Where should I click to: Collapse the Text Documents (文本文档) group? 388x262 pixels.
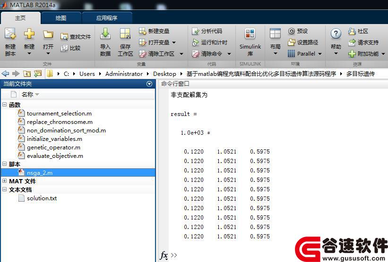[4, 189]
